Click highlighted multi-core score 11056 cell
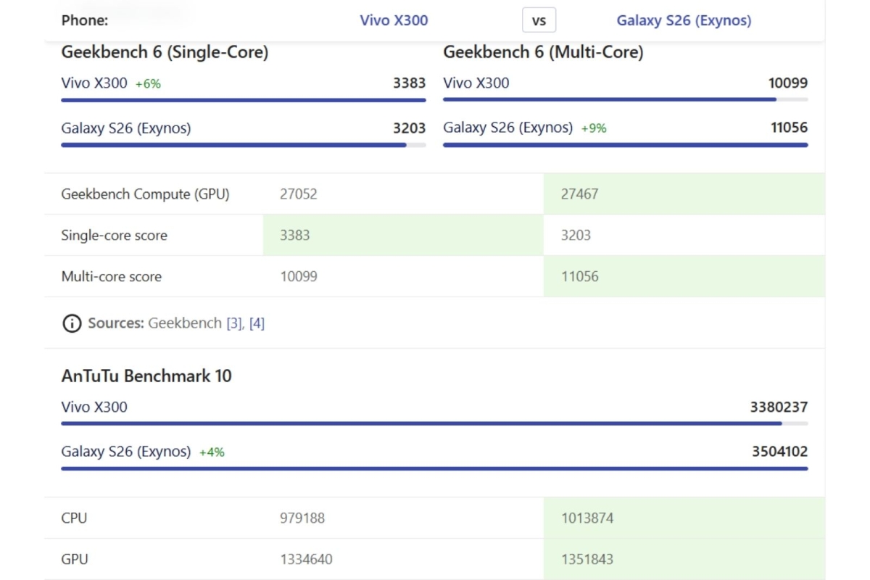 click(x=684, y=276)
